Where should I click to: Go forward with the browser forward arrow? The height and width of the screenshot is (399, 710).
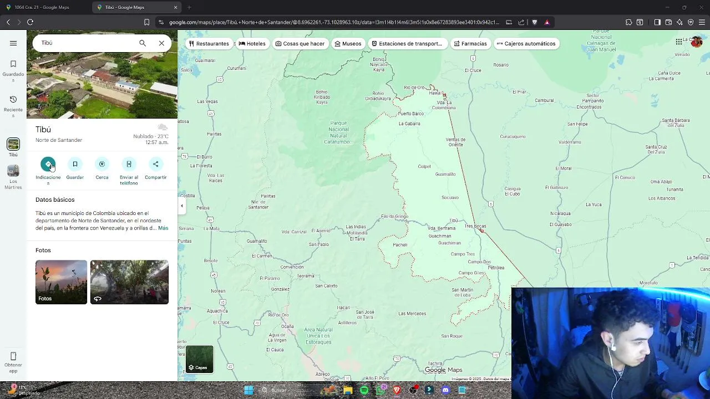click(19, 22)
